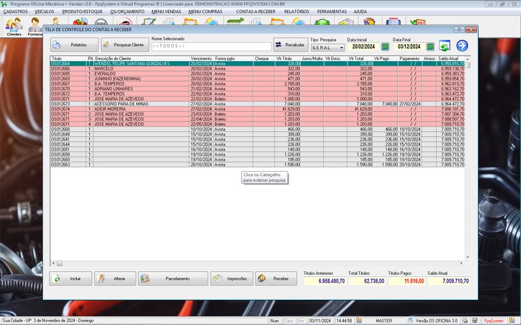Image resolution: width=521 pixels, height=325 pixels.
Task: Select the ADEIR MOREIRA row
Action: [x=257, y=109]
